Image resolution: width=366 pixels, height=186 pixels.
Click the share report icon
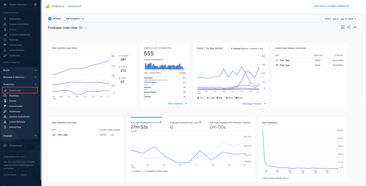[x=349, y=27]
